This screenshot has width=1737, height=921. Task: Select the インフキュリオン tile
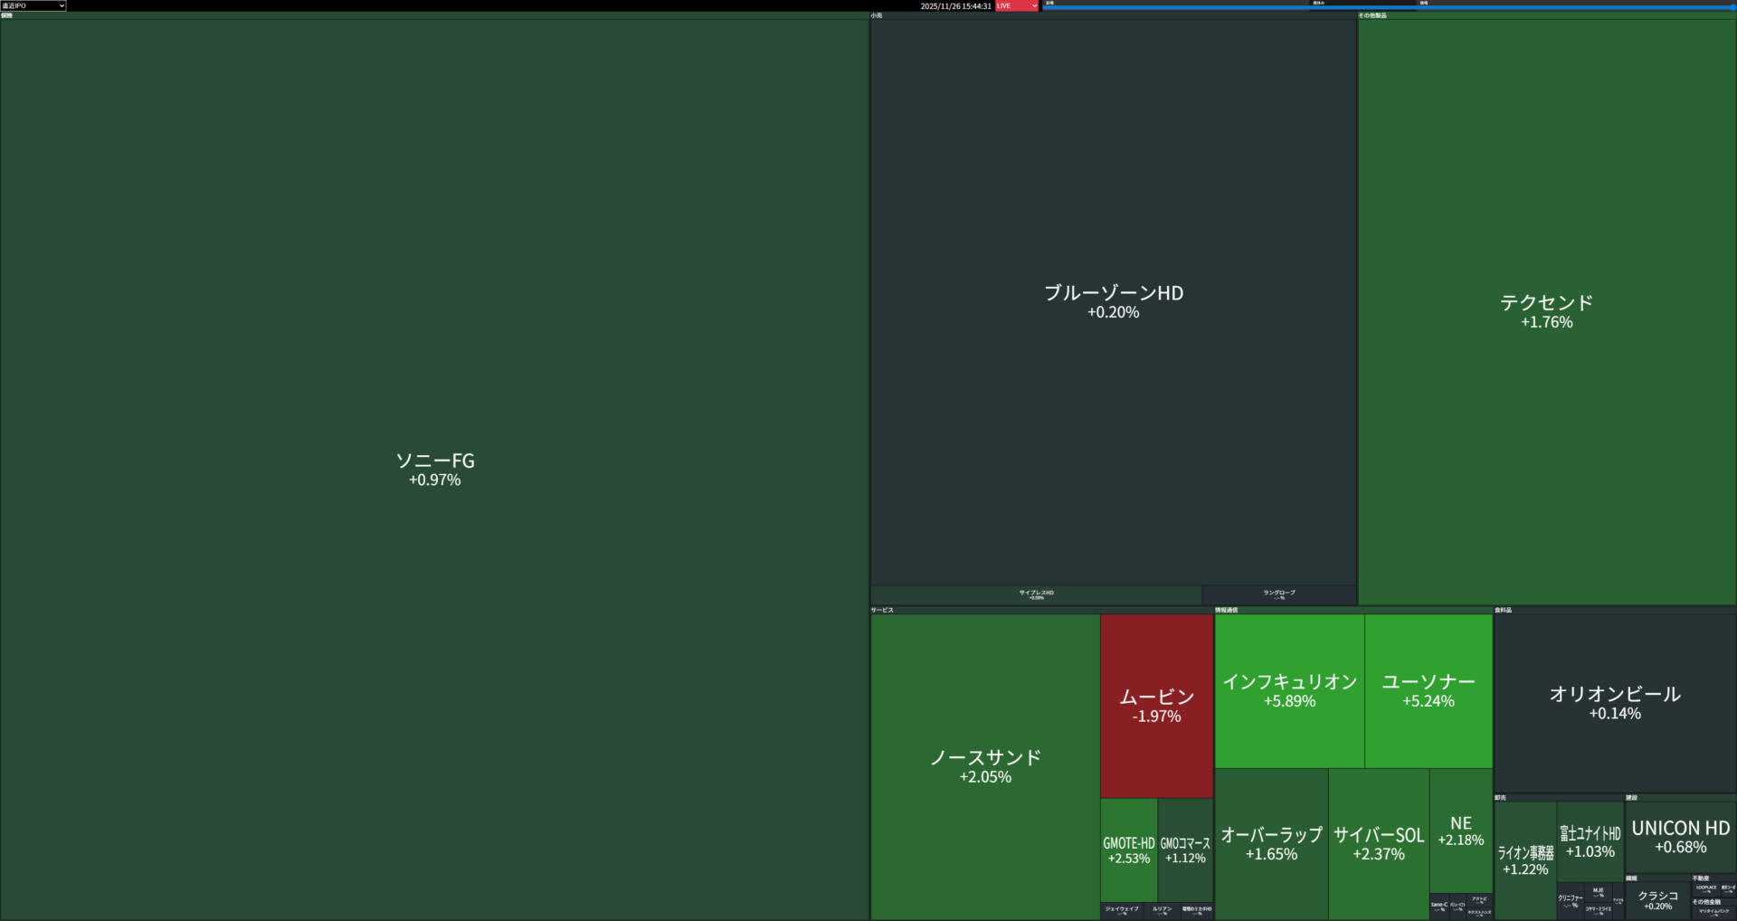[1289, 690]
